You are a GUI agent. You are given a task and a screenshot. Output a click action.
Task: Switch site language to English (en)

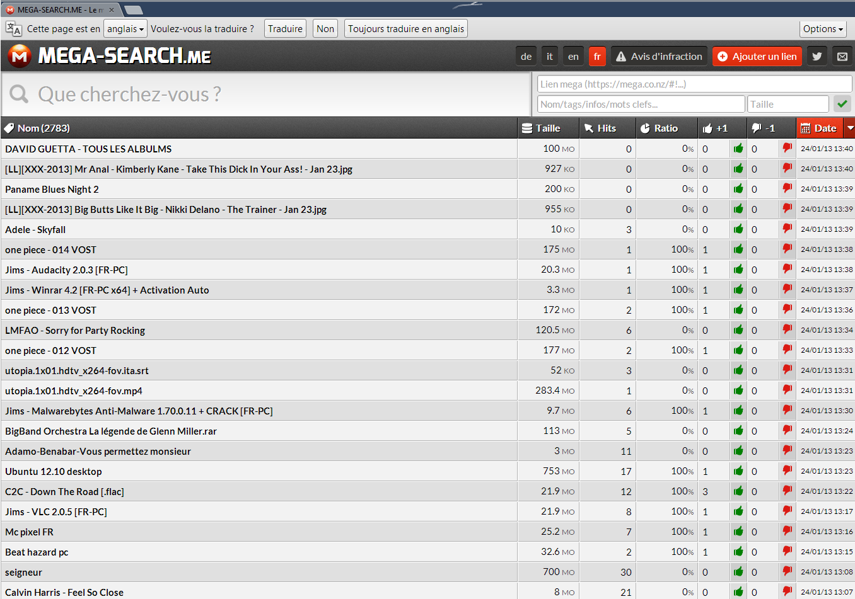573,56
